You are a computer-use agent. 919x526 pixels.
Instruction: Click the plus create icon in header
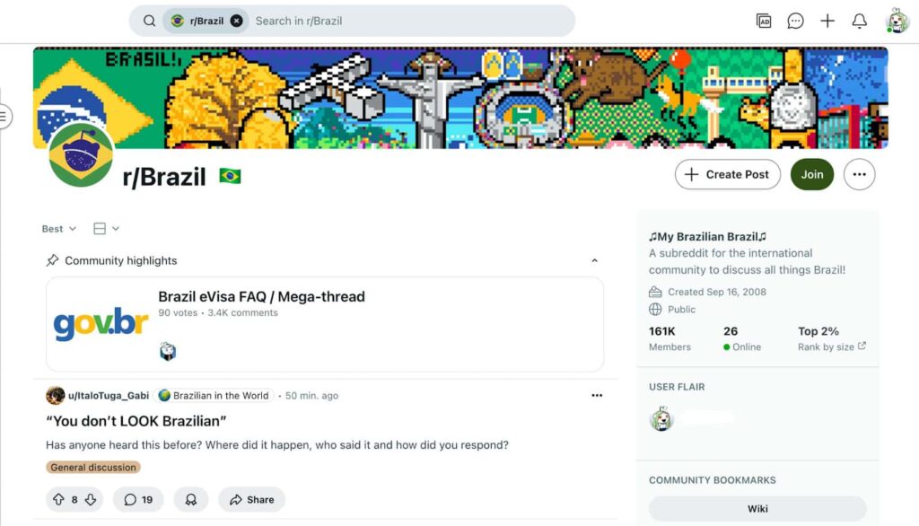coord(827,22)
